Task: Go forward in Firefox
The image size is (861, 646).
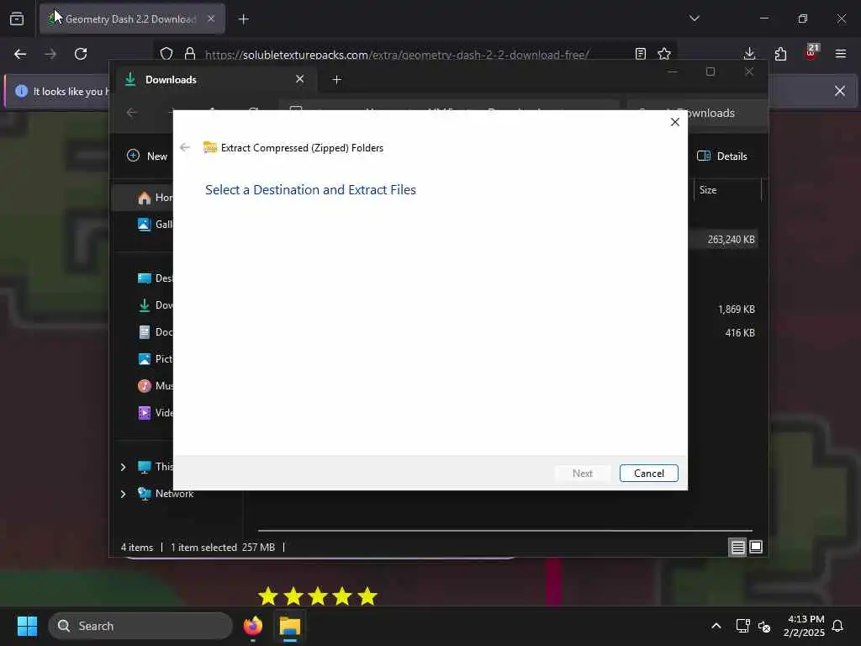Action: 50,54
